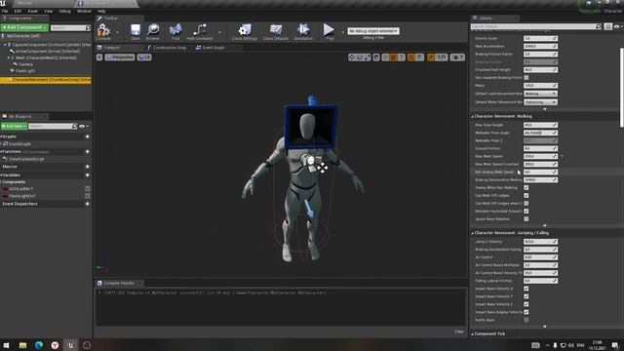624x351 pixels.
Task: Open the Edit menu
Action: coord(18,11)
